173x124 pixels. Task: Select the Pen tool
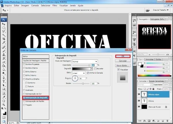[x=4, y=78]
